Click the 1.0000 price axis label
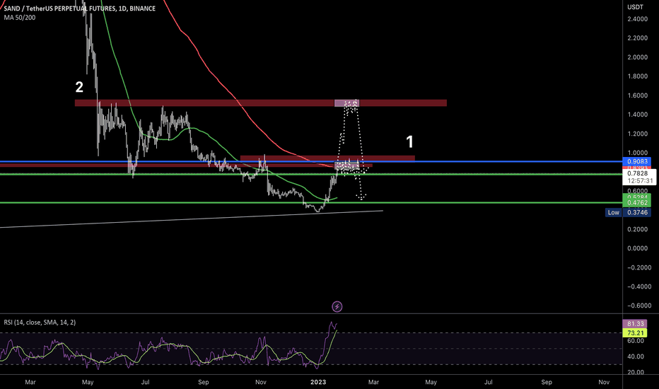Screen dimensions: 659x389 click(637, 153)
